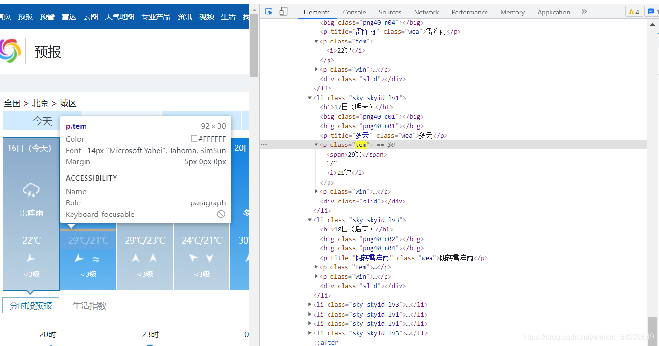Open the Application tab
Viewport: 659px width, 346px height.
(554, 12)
